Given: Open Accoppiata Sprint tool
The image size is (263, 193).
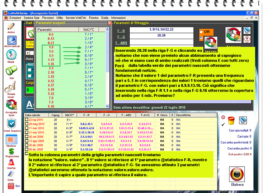Looking at the screenshot, I should (11, 105).
